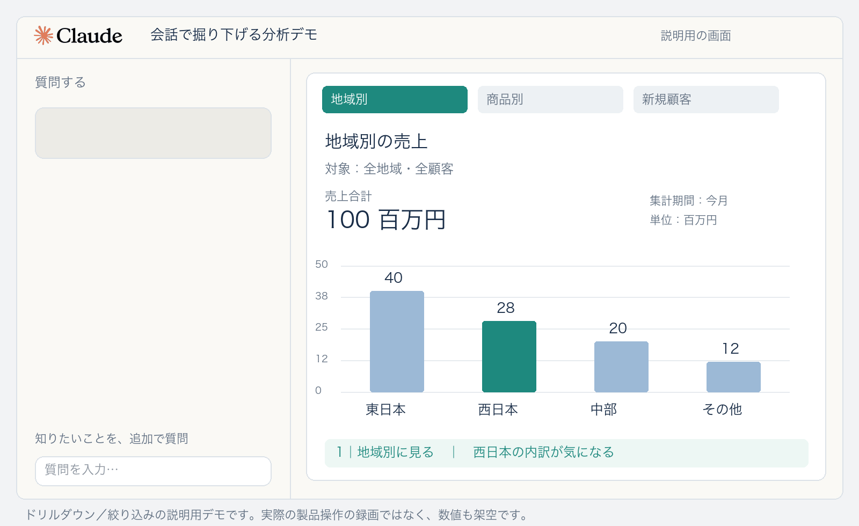The image size is (859, 526).
Task: Click the その他 bar showing 12
Action: coord(733,377)
